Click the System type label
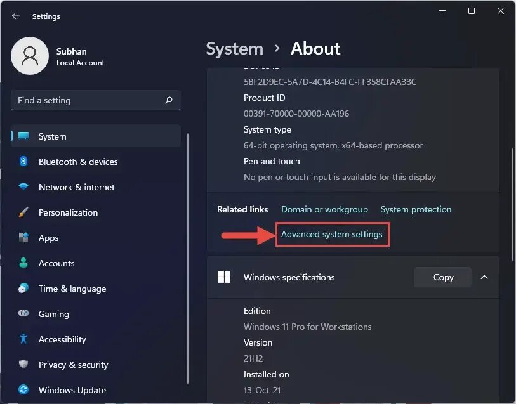The height and width of the screenshot is (404, 516). click(x=267, y=130)
